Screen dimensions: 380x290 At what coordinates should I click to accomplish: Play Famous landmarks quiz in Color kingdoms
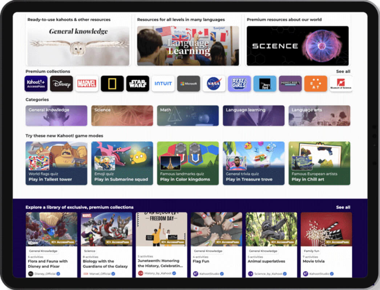(x=188, y=163)
